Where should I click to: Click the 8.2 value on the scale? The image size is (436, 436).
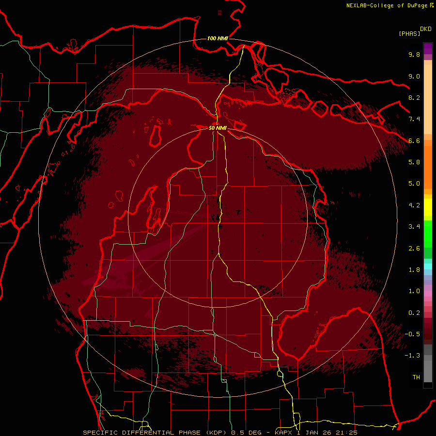[x=414, y=97]
